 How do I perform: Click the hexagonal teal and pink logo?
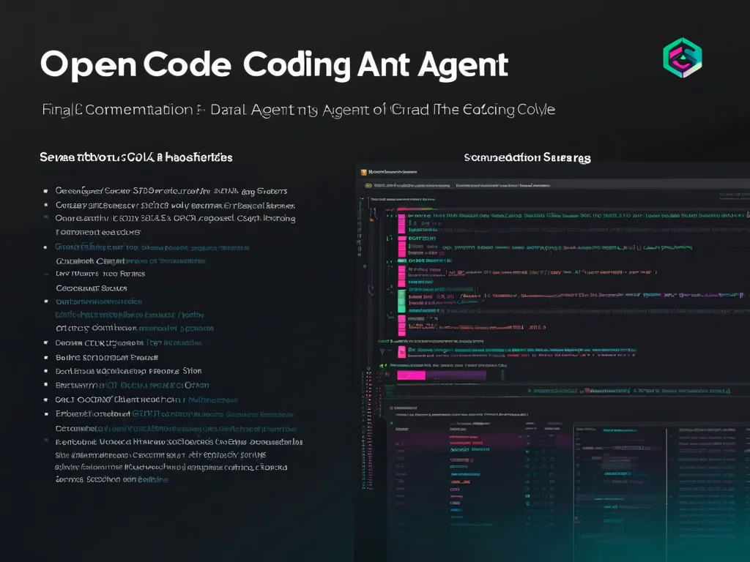point(683,58)
